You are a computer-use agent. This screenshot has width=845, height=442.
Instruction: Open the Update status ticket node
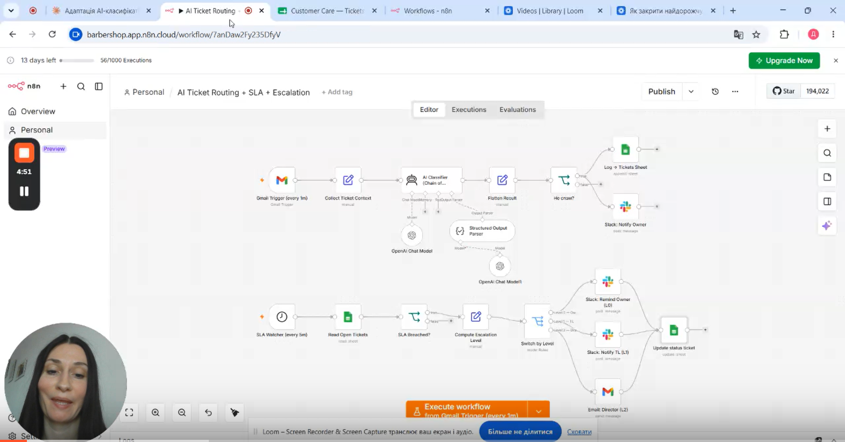674,330
